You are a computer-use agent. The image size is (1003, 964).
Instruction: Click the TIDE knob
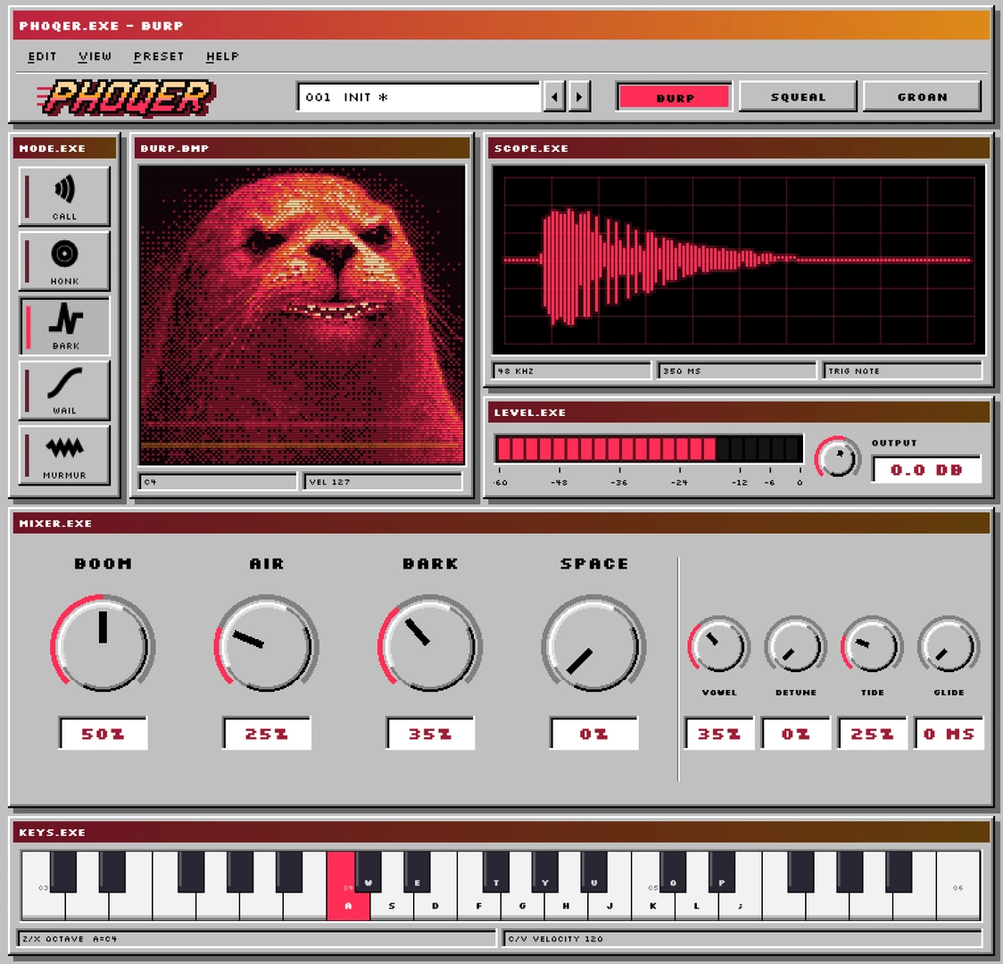tap(872, 644)
